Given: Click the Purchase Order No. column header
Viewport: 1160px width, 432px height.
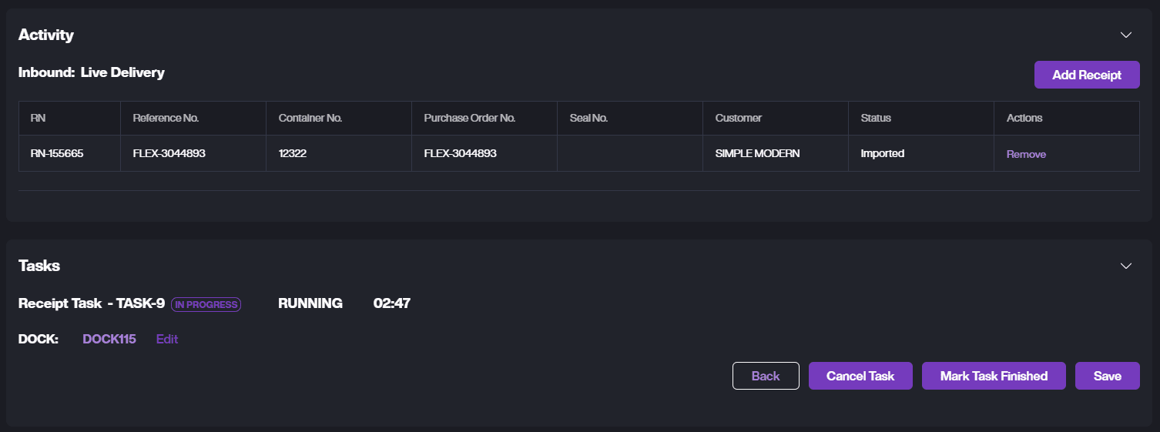Looking at the screenshot, I should [x=469, y=118].
